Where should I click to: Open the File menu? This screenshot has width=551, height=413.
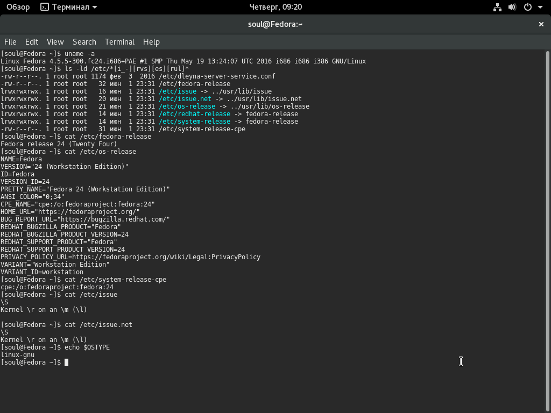pos(10,42)
